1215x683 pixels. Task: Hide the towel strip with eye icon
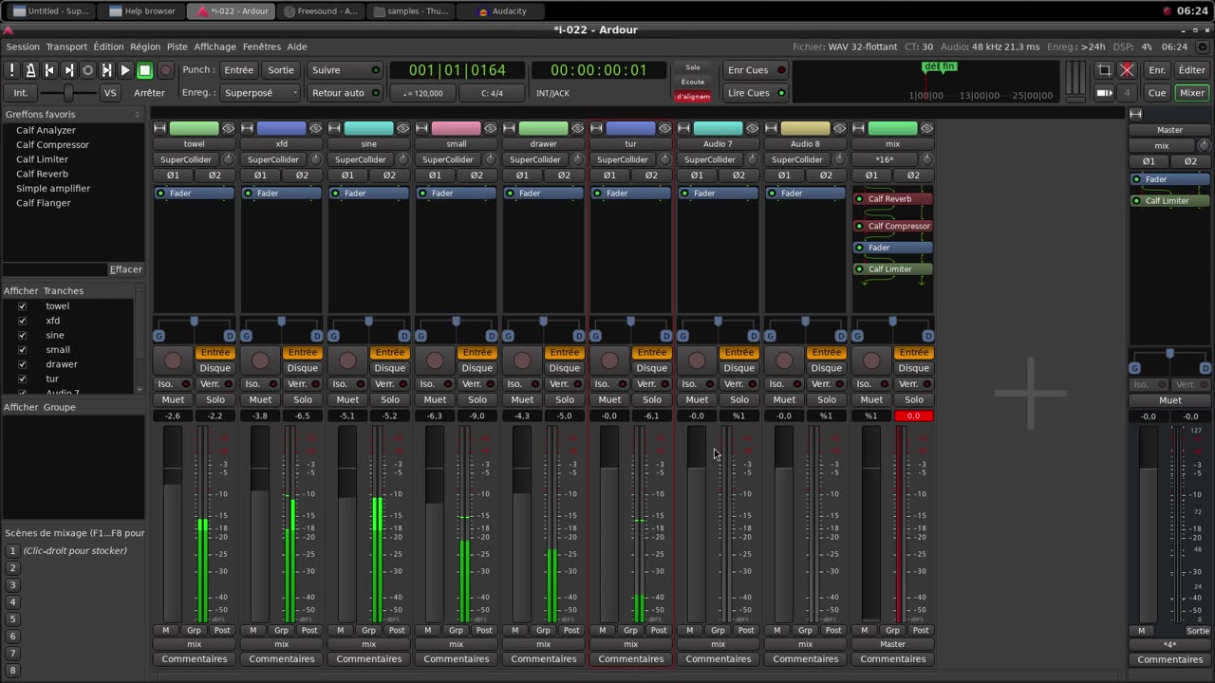click(228, 128)
